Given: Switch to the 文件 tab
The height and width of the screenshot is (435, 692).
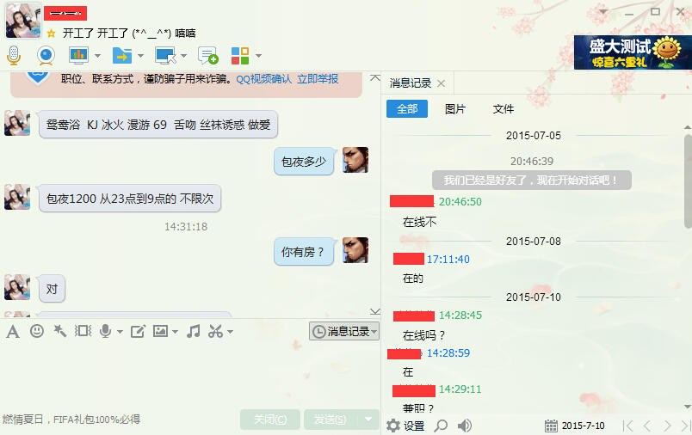Looking at the screenshot, I should (504, 109).
